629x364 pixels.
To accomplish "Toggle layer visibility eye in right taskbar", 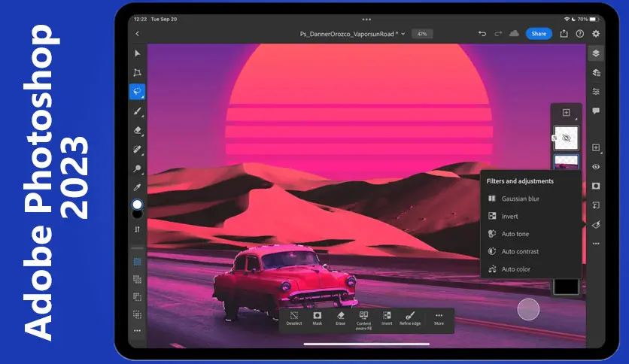I will click(596, 167).
